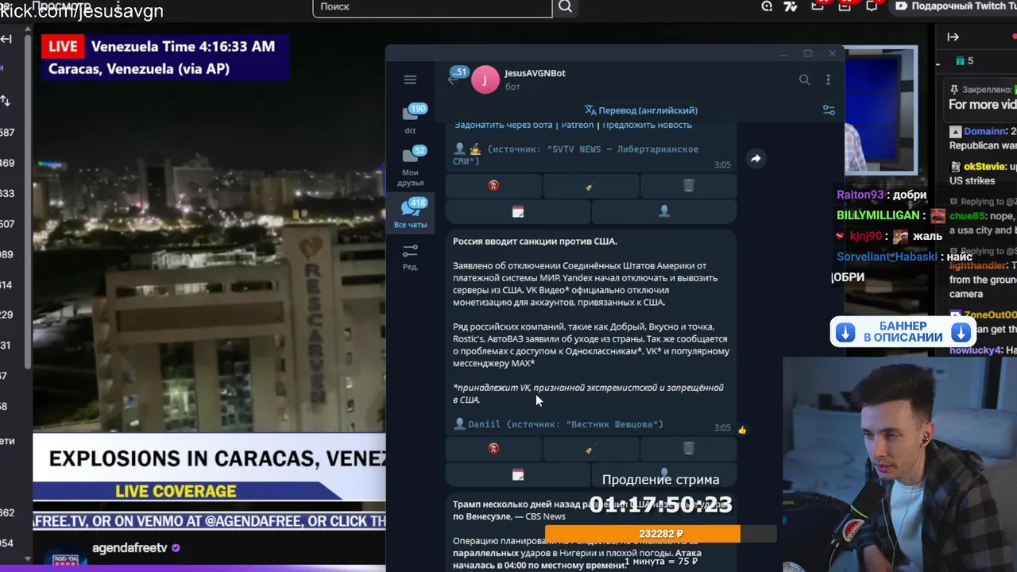Image resolution: width=1017 pixels, height=572 pixels.
Task: Click username BILLYMILLIGAN in chat overlay
Action: tap(878, 215)
